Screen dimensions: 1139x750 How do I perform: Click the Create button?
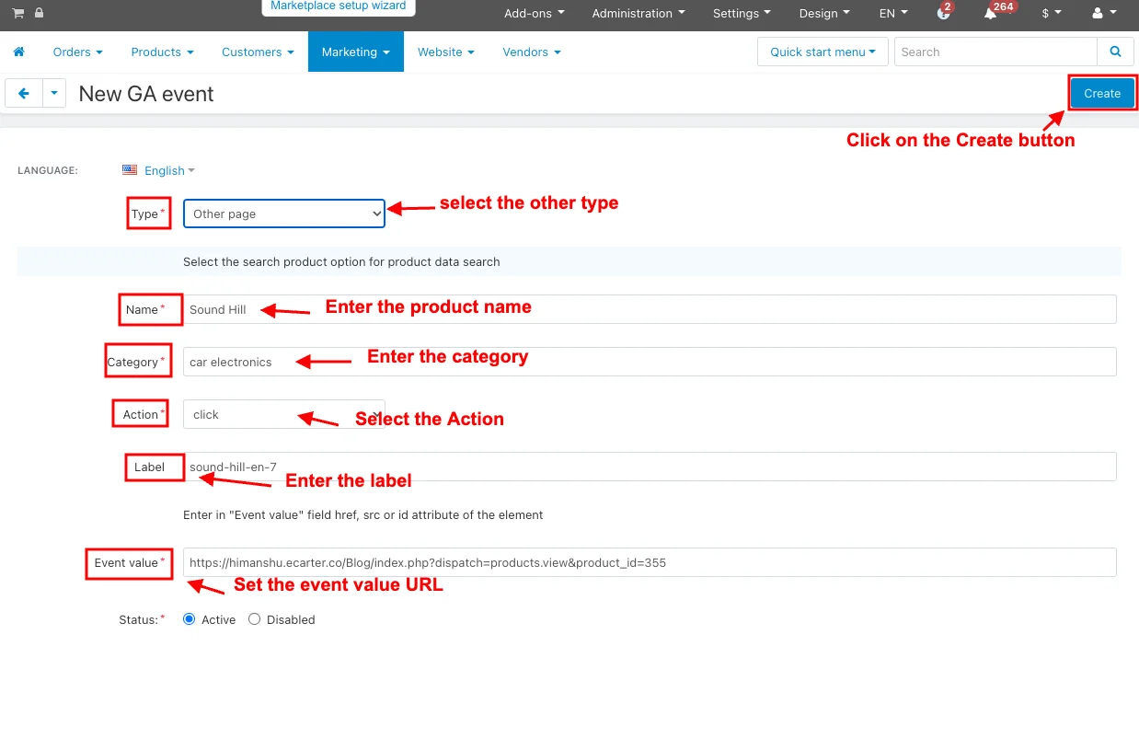pos(1101,93)
